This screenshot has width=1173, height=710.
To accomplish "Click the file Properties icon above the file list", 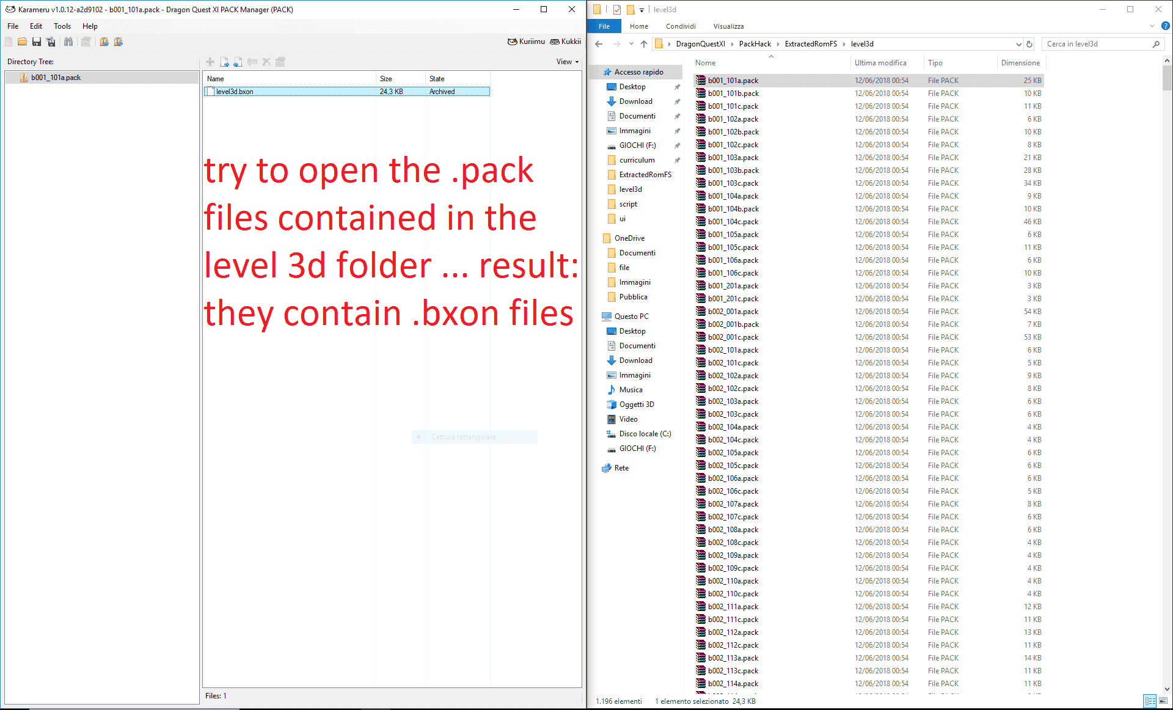I will point(280,62).
